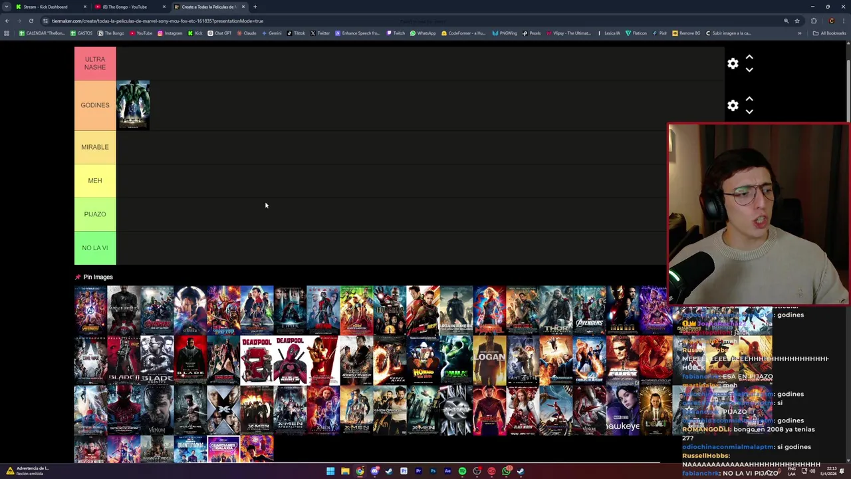Image resolution: width=851 pixels, height=479 pixels.
Task: Switch to The Bongo - YouTube tab
Action: click(130, 7)
